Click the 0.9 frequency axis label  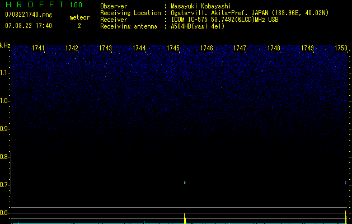point(5,129)
